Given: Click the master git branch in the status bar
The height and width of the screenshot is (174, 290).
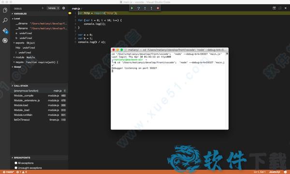Looking at the screenshot, I should coord(8,172).
